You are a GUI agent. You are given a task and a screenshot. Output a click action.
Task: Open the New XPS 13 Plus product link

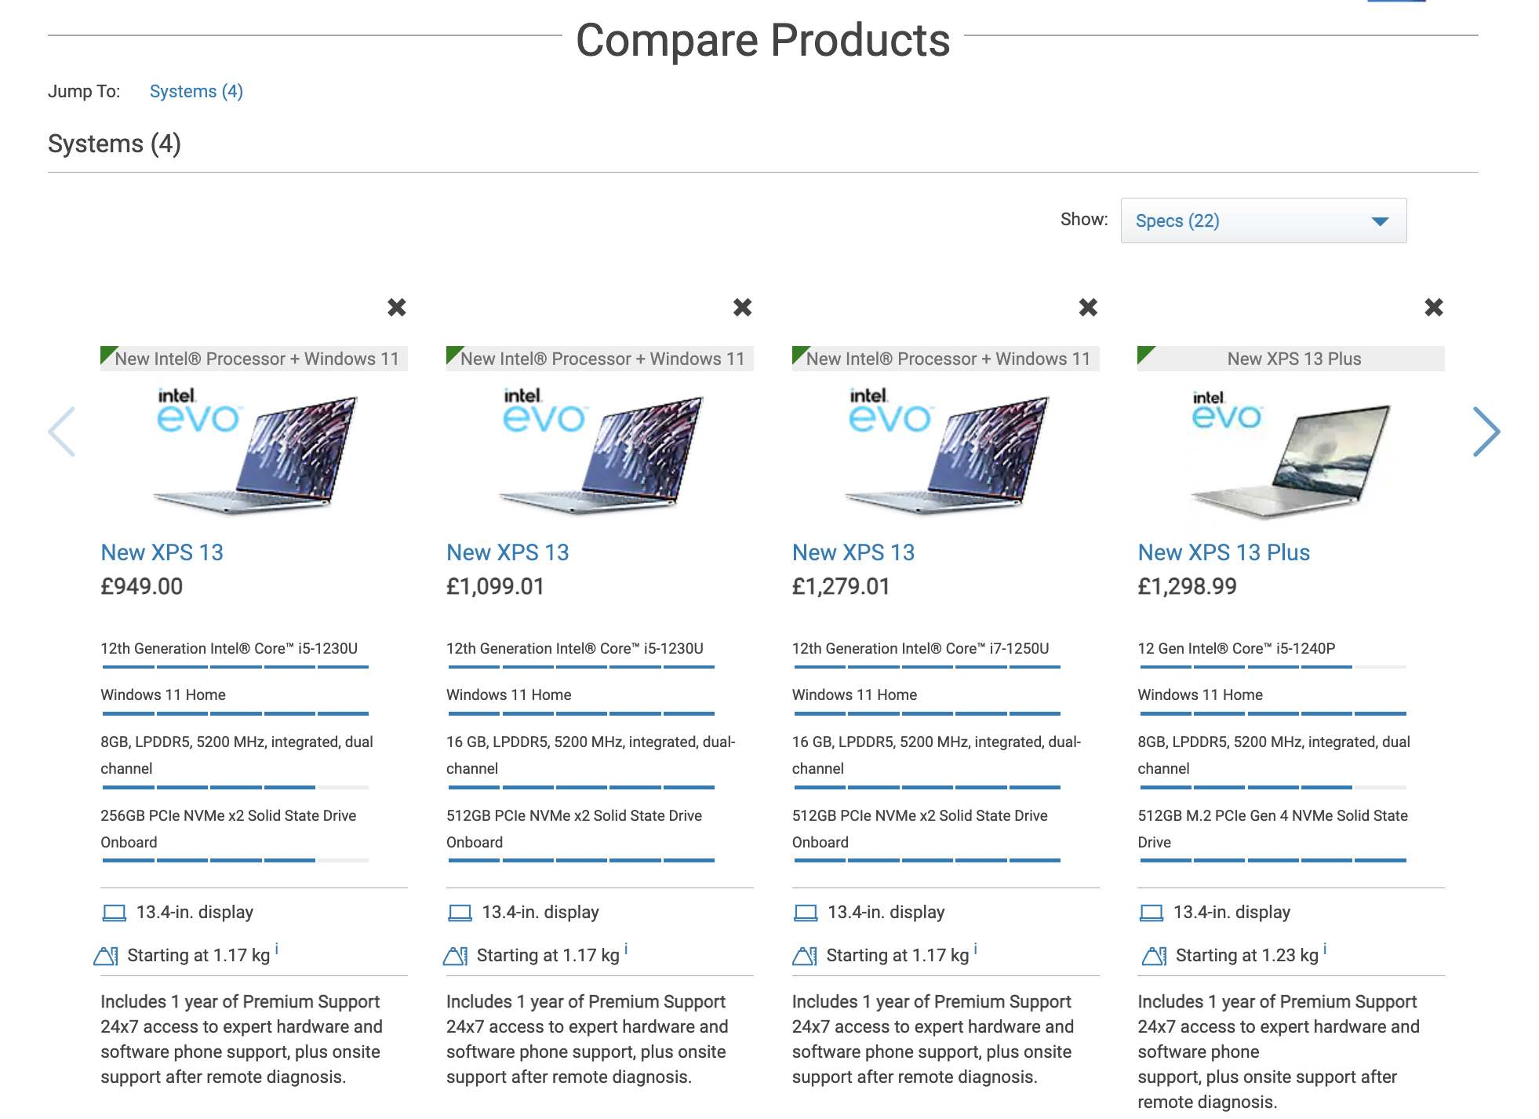coord(1224,552)
